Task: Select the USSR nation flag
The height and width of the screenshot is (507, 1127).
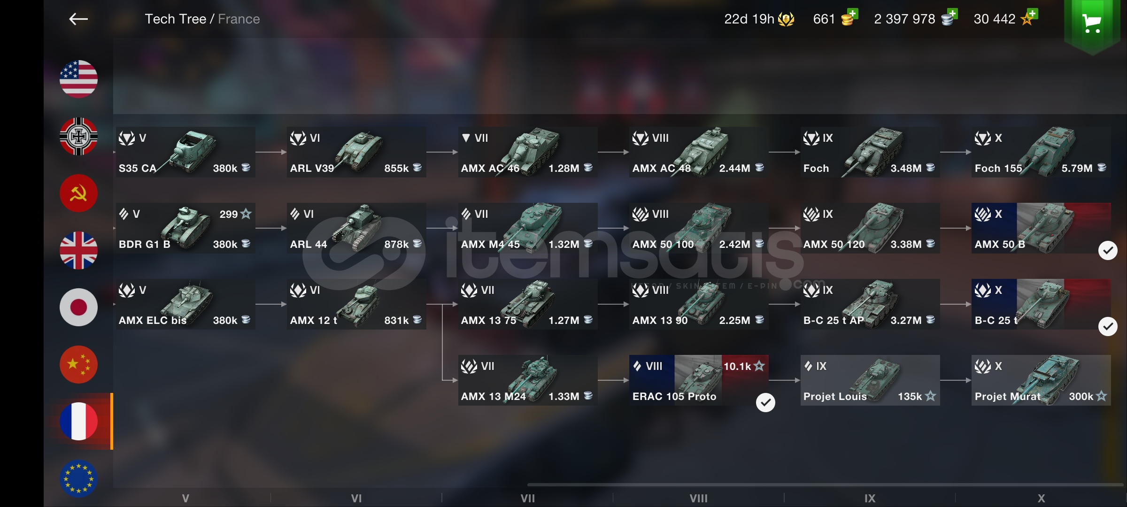Action: pyautogui.click(x=78, y=193)
